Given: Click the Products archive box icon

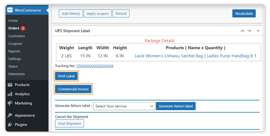Looking at the screenshot, I should [10, 85].
